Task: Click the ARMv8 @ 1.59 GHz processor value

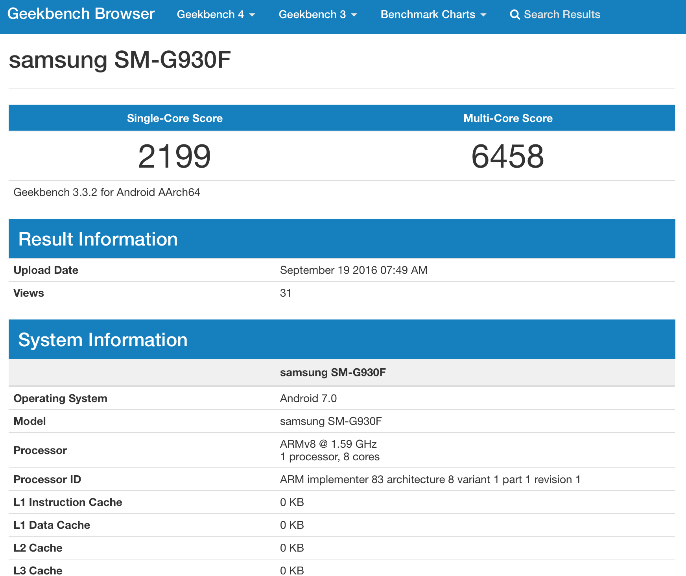Action: [328, 444]
